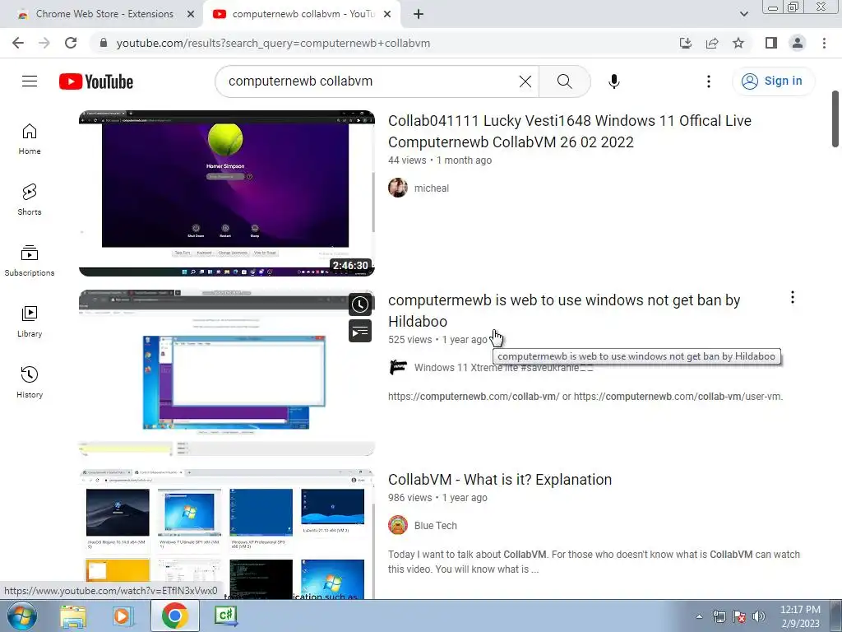
Task: Expand the tab search dropdown arrow
Action: coord(743,14)
